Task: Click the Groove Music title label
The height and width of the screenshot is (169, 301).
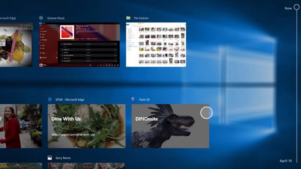Action: [x=56, y=18]
